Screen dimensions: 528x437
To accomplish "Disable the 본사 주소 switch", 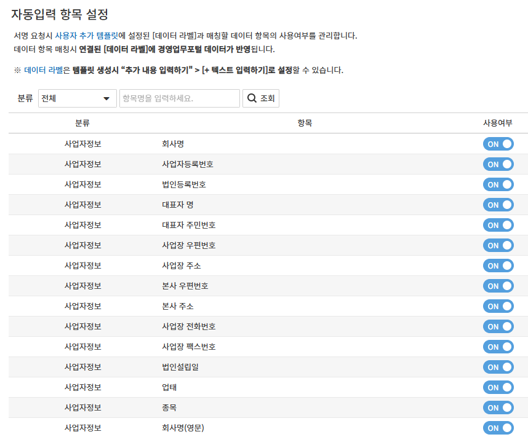I will click(498, 306).
